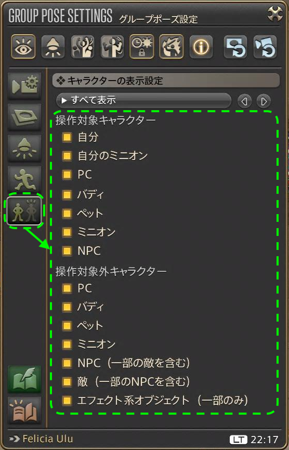
Task: Click the second blue reset arrow icon
Action: [265, 47]
